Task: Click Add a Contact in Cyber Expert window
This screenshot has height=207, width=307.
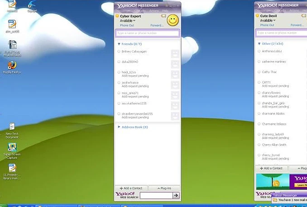Action: 131,188
